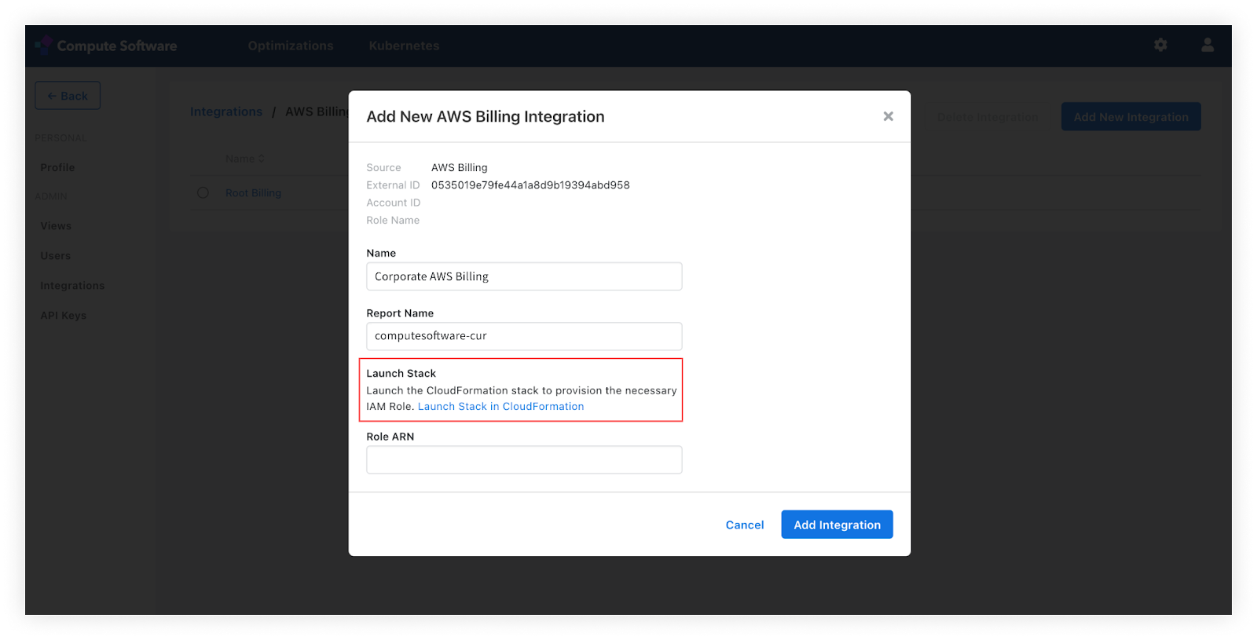Close the Add New AWS Billing Integration dialog
1257x640 pixels.
coord(888,116)
